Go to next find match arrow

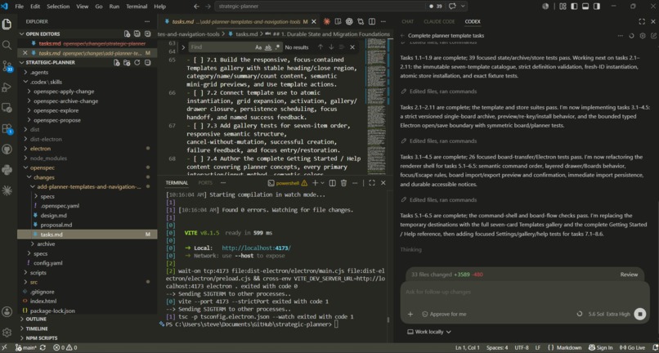(331, 47)
